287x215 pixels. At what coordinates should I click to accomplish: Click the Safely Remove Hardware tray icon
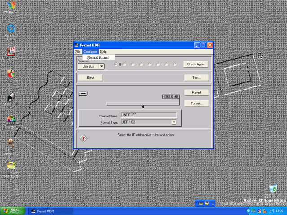pyautogui.click(x=254, y=211)
